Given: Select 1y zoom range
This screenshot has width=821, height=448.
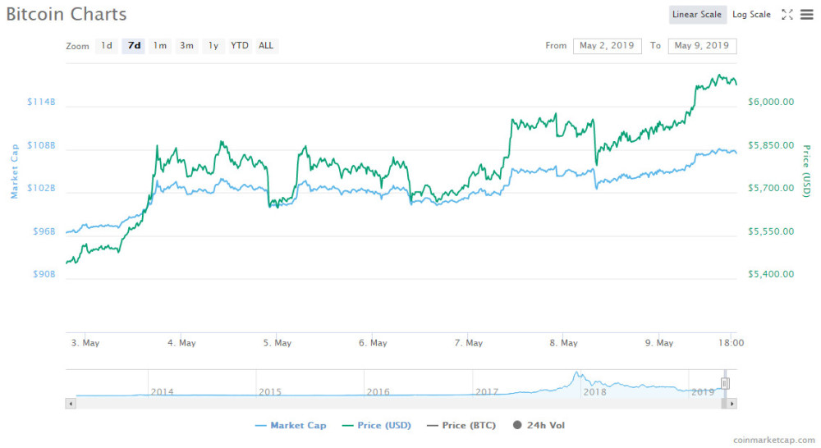Looking at the screenshot, I should pyautogui.click(x=213, y=45).
